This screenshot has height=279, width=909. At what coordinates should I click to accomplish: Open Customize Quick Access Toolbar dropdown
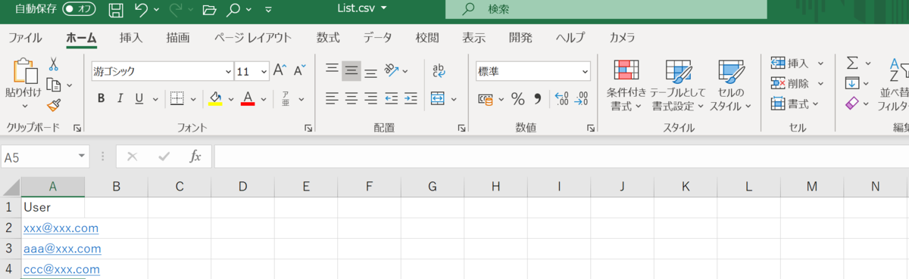point(268,11)
